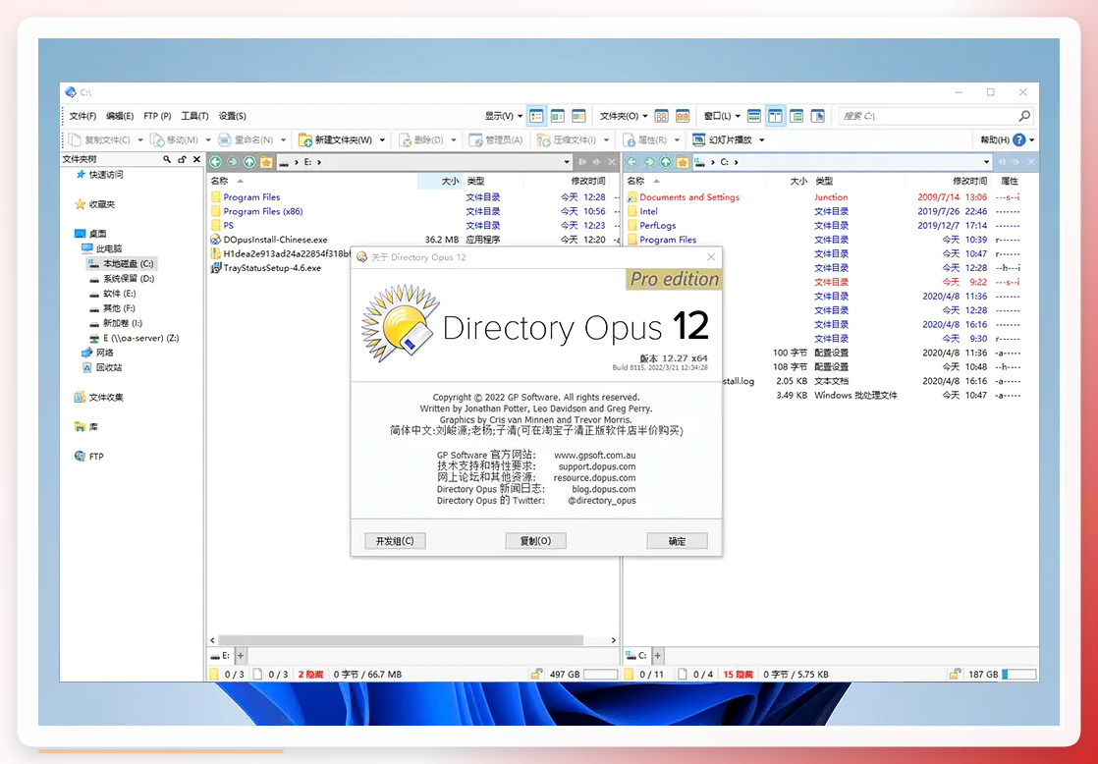
Task: Click the 帮助(H) label
Action: (994, 140)
